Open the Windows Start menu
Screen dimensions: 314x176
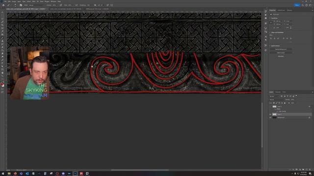pyautogui.click(x=3, y=174)
